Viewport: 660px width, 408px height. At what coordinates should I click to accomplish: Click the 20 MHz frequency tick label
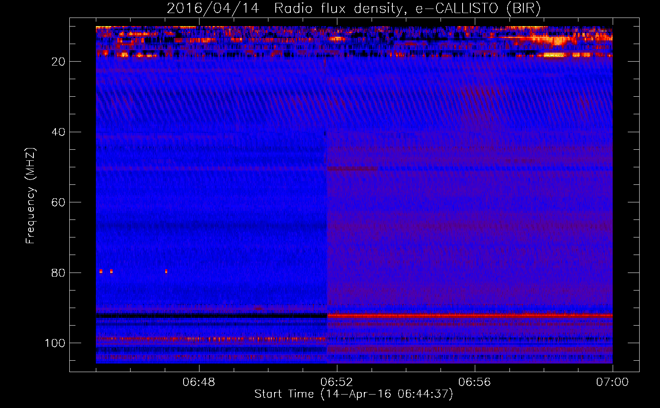(x=58, y=62)
